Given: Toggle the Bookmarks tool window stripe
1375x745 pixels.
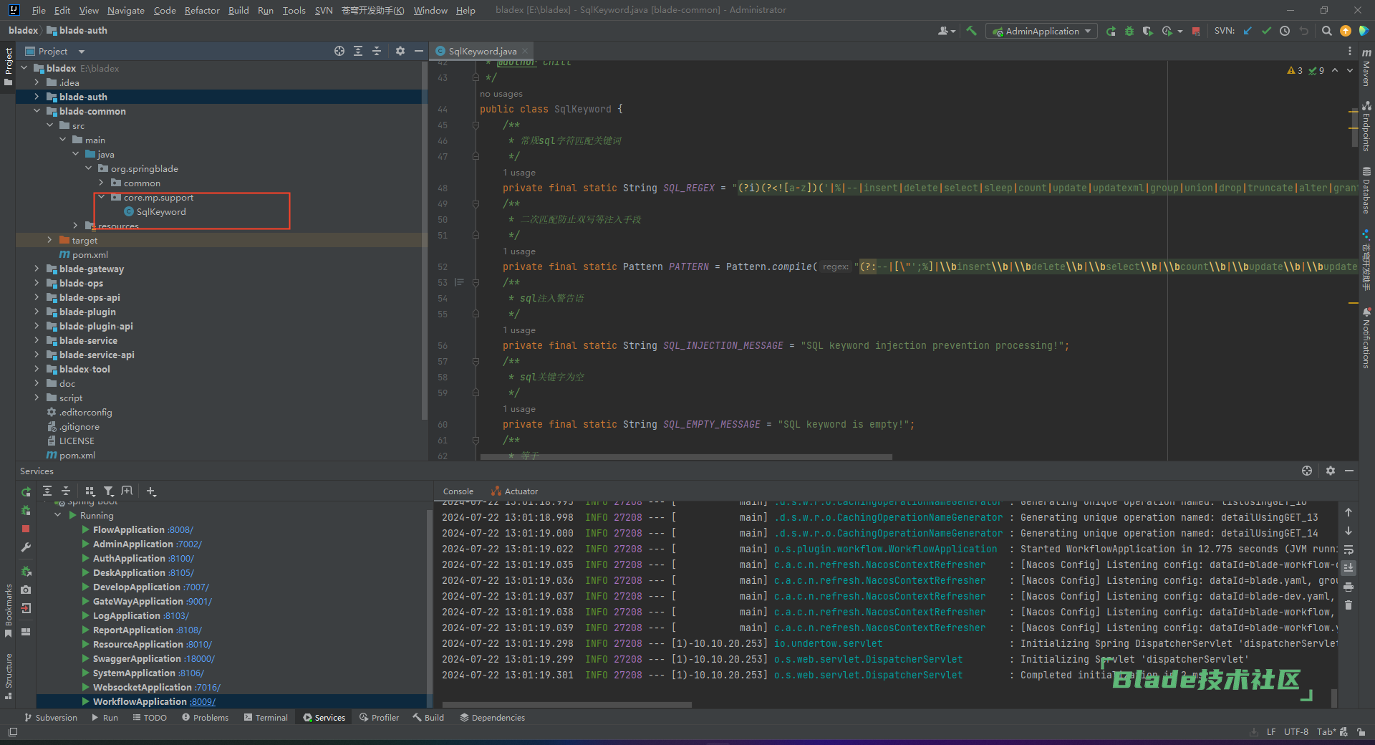Looking at the screenshot, I should (x=9, y=611).
